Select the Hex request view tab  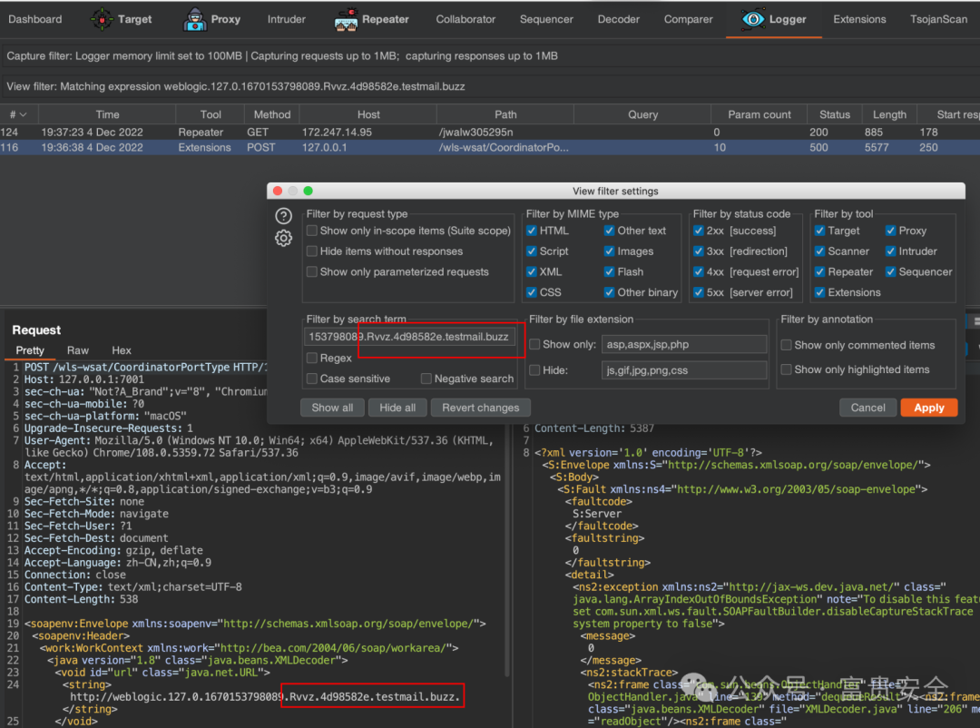point(122,351)
